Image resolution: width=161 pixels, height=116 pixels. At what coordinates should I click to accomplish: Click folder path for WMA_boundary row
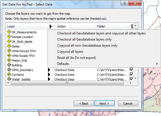(112, 70)
